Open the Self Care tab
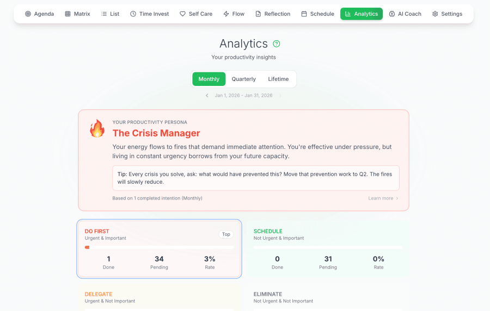This screenshot has width=490, height=311. pos(196,14)
